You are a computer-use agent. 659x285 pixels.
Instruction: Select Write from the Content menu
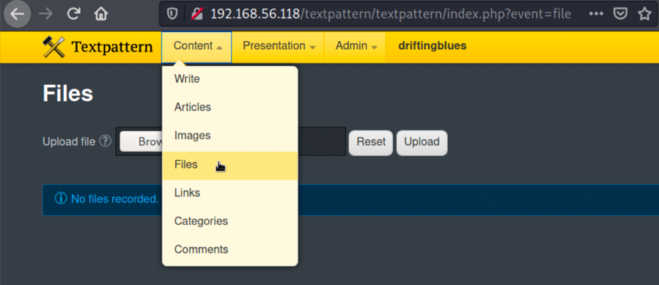(230, 79)
